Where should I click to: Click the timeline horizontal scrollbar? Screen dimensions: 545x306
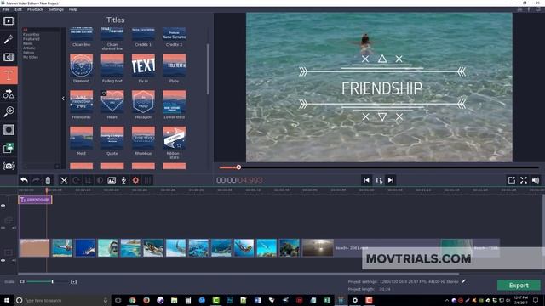[x=238, y=274]
